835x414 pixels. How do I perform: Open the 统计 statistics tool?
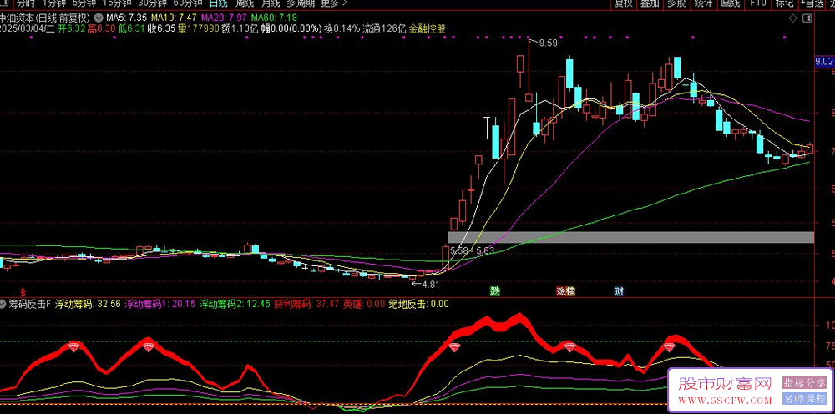pyautogui.click(x=703, y=3)
